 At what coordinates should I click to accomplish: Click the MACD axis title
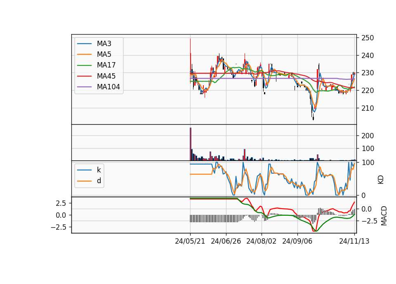tap(384, 216)
